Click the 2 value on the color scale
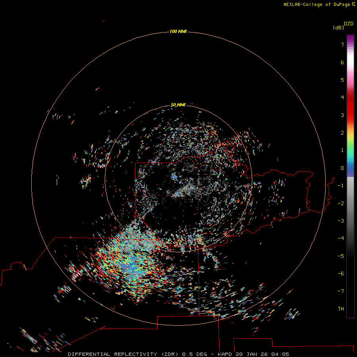Image resolution: width=357 pixels, height=357 pixels. point(342,133)
